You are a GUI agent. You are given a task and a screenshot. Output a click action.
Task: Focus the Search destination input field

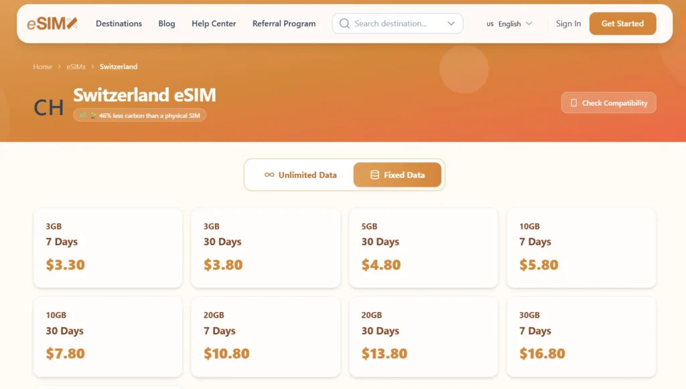pyautogui.click(x=397, y=23)
